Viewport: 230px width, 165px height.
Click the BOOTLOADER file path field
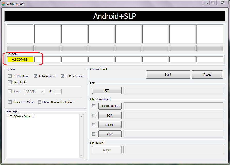coord(173,106)
